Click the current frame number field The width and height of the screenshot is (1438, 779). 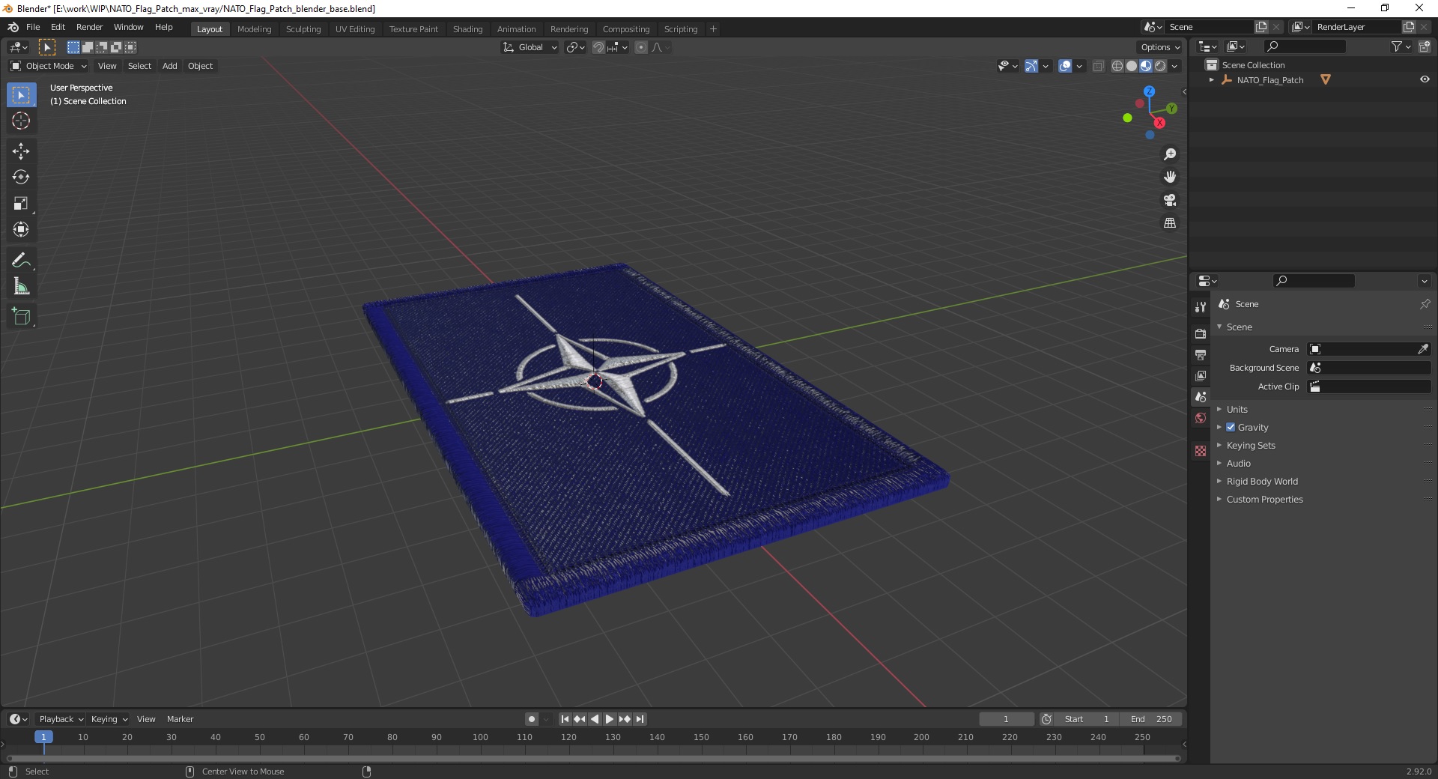click(1006, 719)
